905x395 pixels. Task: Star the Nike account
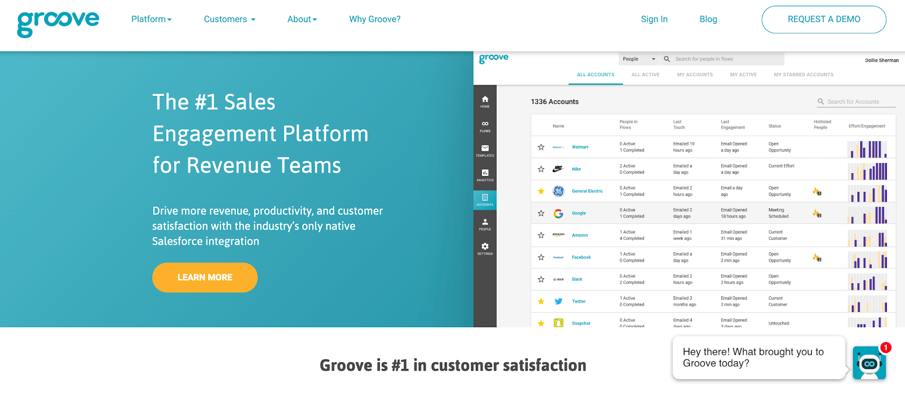pyautogui.click(x=541, y=169)
